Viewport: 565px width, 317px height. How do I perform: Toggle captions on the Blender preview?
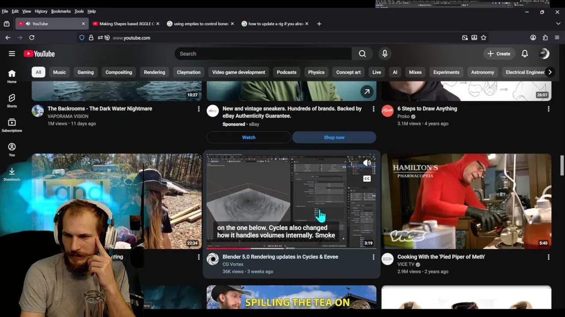pyautogui.click(x=367, y=178)
